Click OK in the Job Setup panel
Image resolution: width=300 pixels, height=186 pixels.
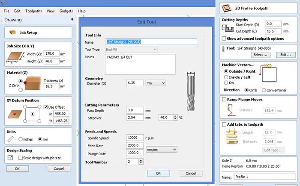[17, 168]
